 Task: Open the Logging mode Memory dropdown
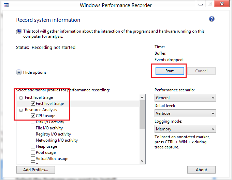tap(185, 129)
